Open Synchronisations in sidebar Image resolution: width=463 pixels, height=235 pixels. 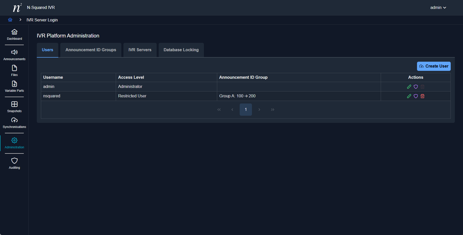tap(14, 123)
